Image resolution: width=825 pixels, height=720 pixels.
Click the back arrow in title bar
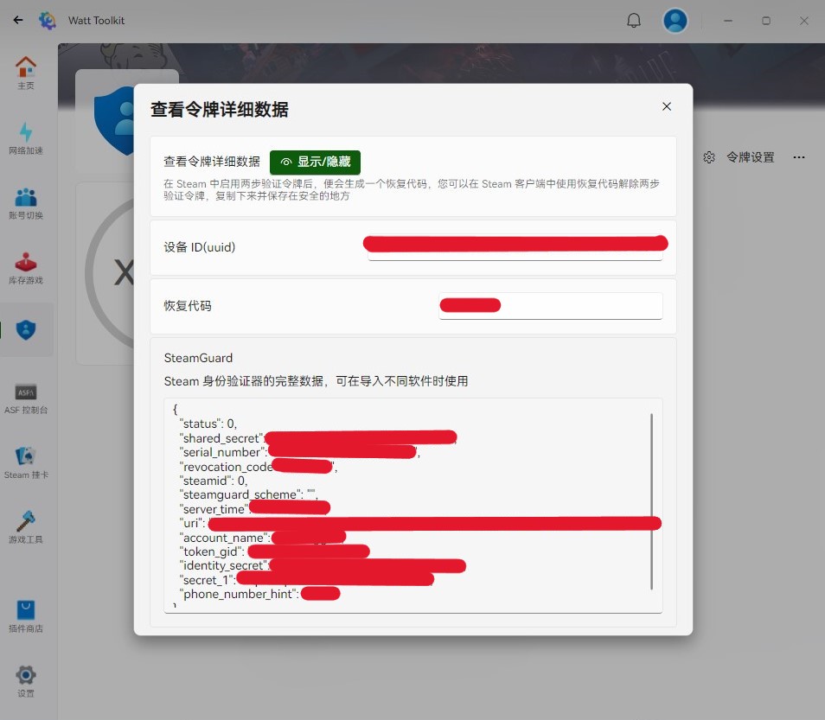click(x=18, y=20)
